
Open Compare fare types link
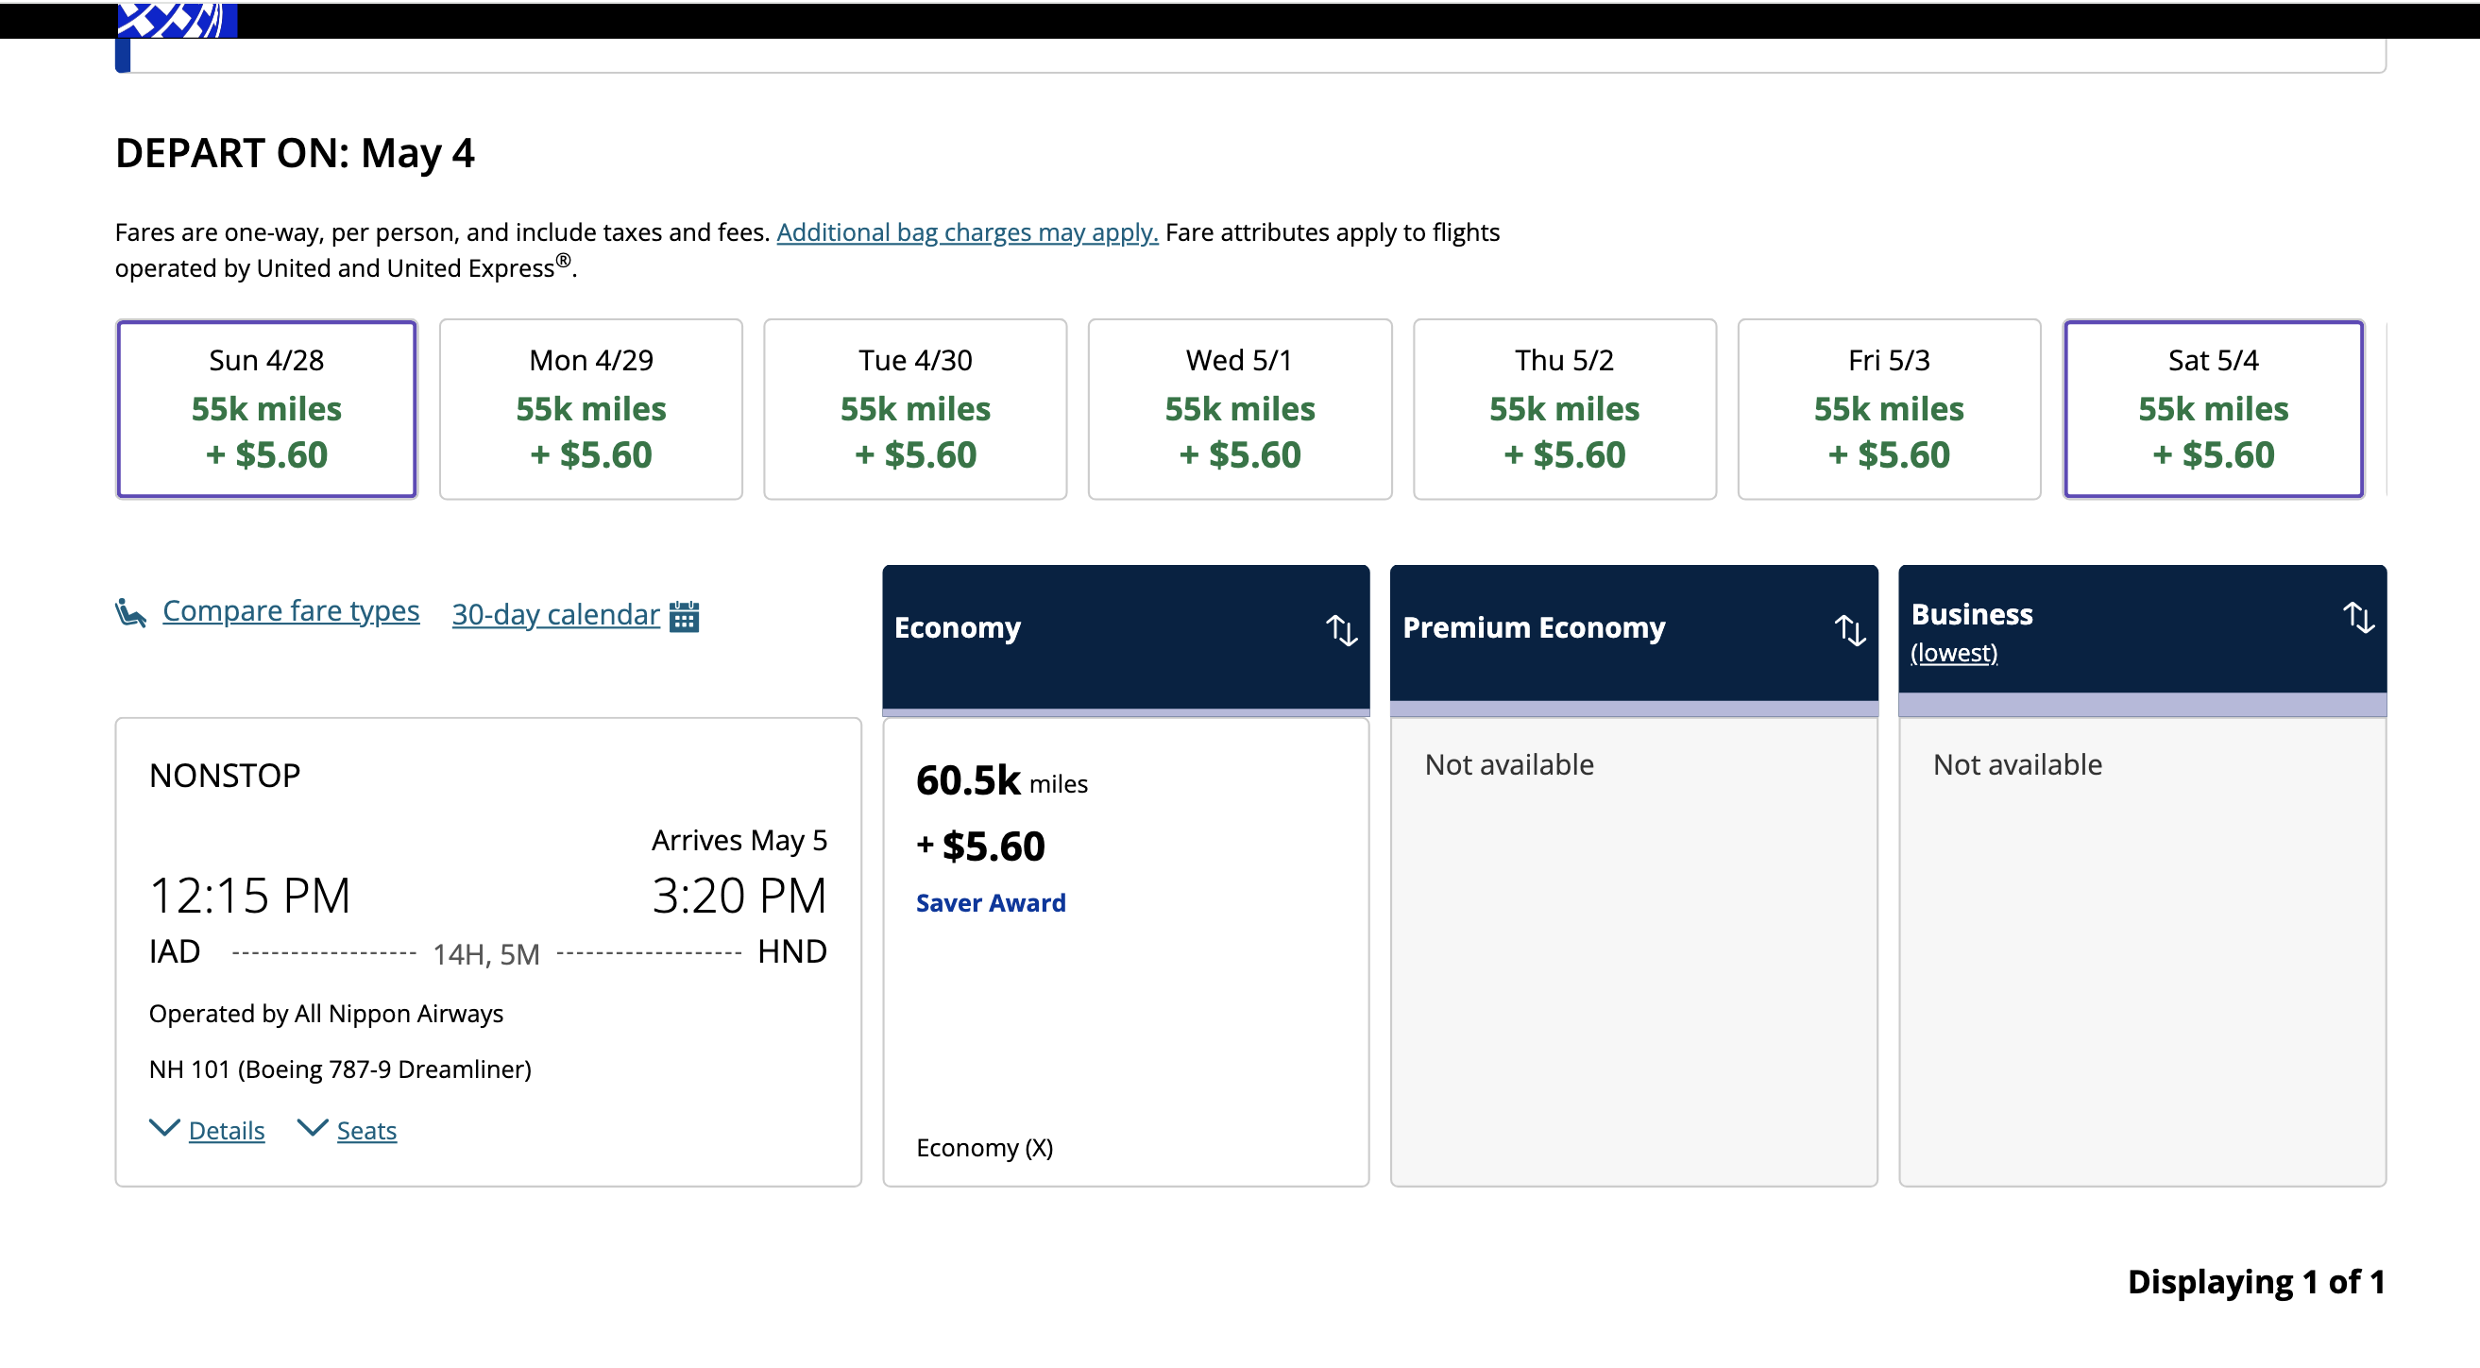tap(291, 611)
